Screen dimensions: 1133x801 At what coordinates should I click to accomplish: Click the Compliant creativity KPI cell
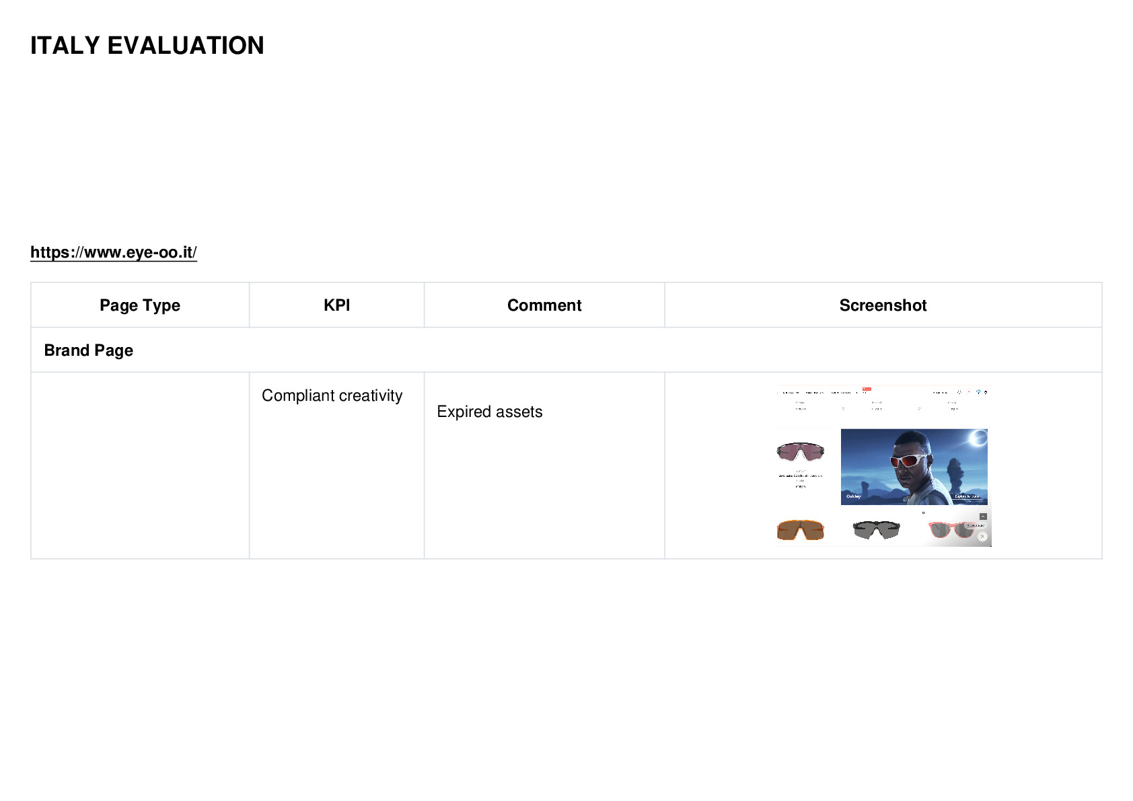pos(332,395)
